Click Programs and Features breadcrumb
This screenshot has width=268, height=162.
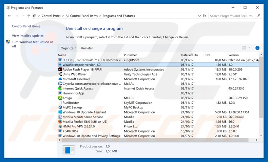click(119, 16)
